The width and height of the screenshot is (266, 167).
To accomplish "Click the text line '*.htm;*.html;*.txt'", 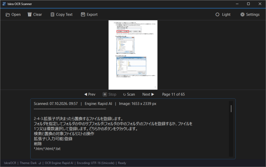I will [x=47, y=149].
